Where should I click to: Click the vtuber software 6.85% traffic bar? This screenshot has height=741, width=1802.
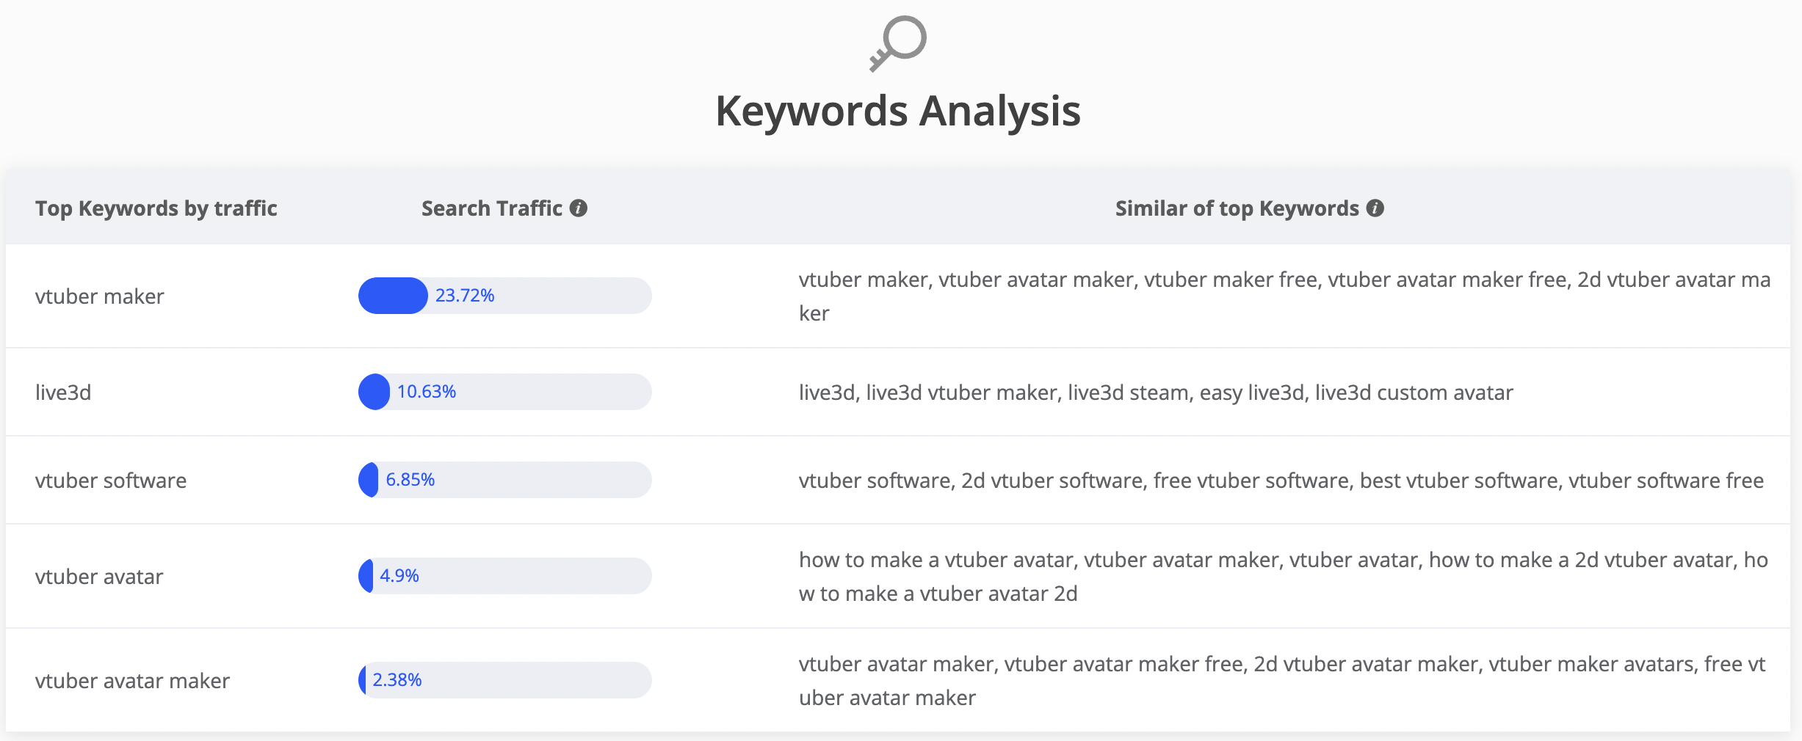point(504,480)
